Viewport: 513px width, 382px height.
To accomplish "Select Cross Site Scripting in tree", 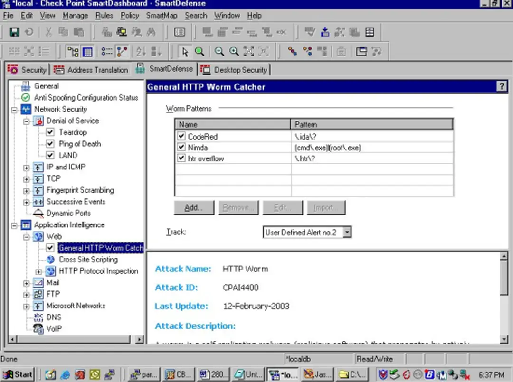I will 88,260.
